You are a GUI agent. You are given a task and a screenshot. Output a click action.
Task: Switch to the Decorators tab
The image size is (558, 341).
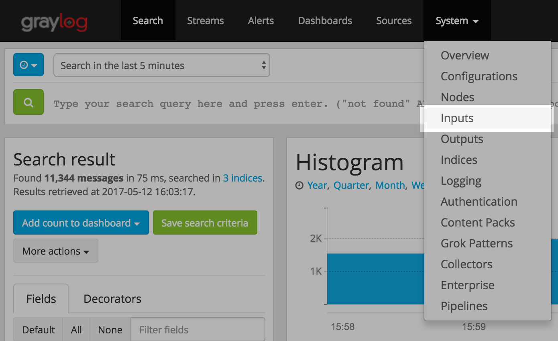tap(112, 299)
